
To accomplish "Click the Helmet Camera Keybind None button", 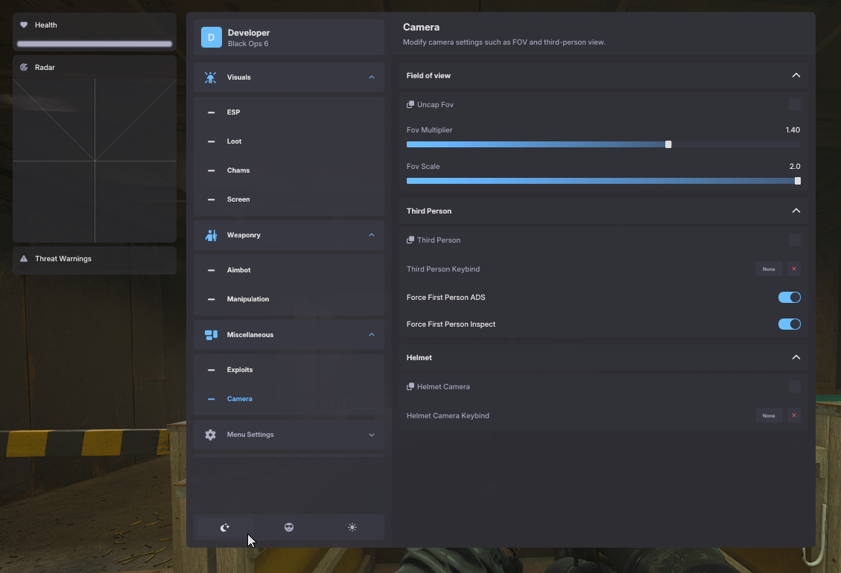I will (x=769, y=416).
